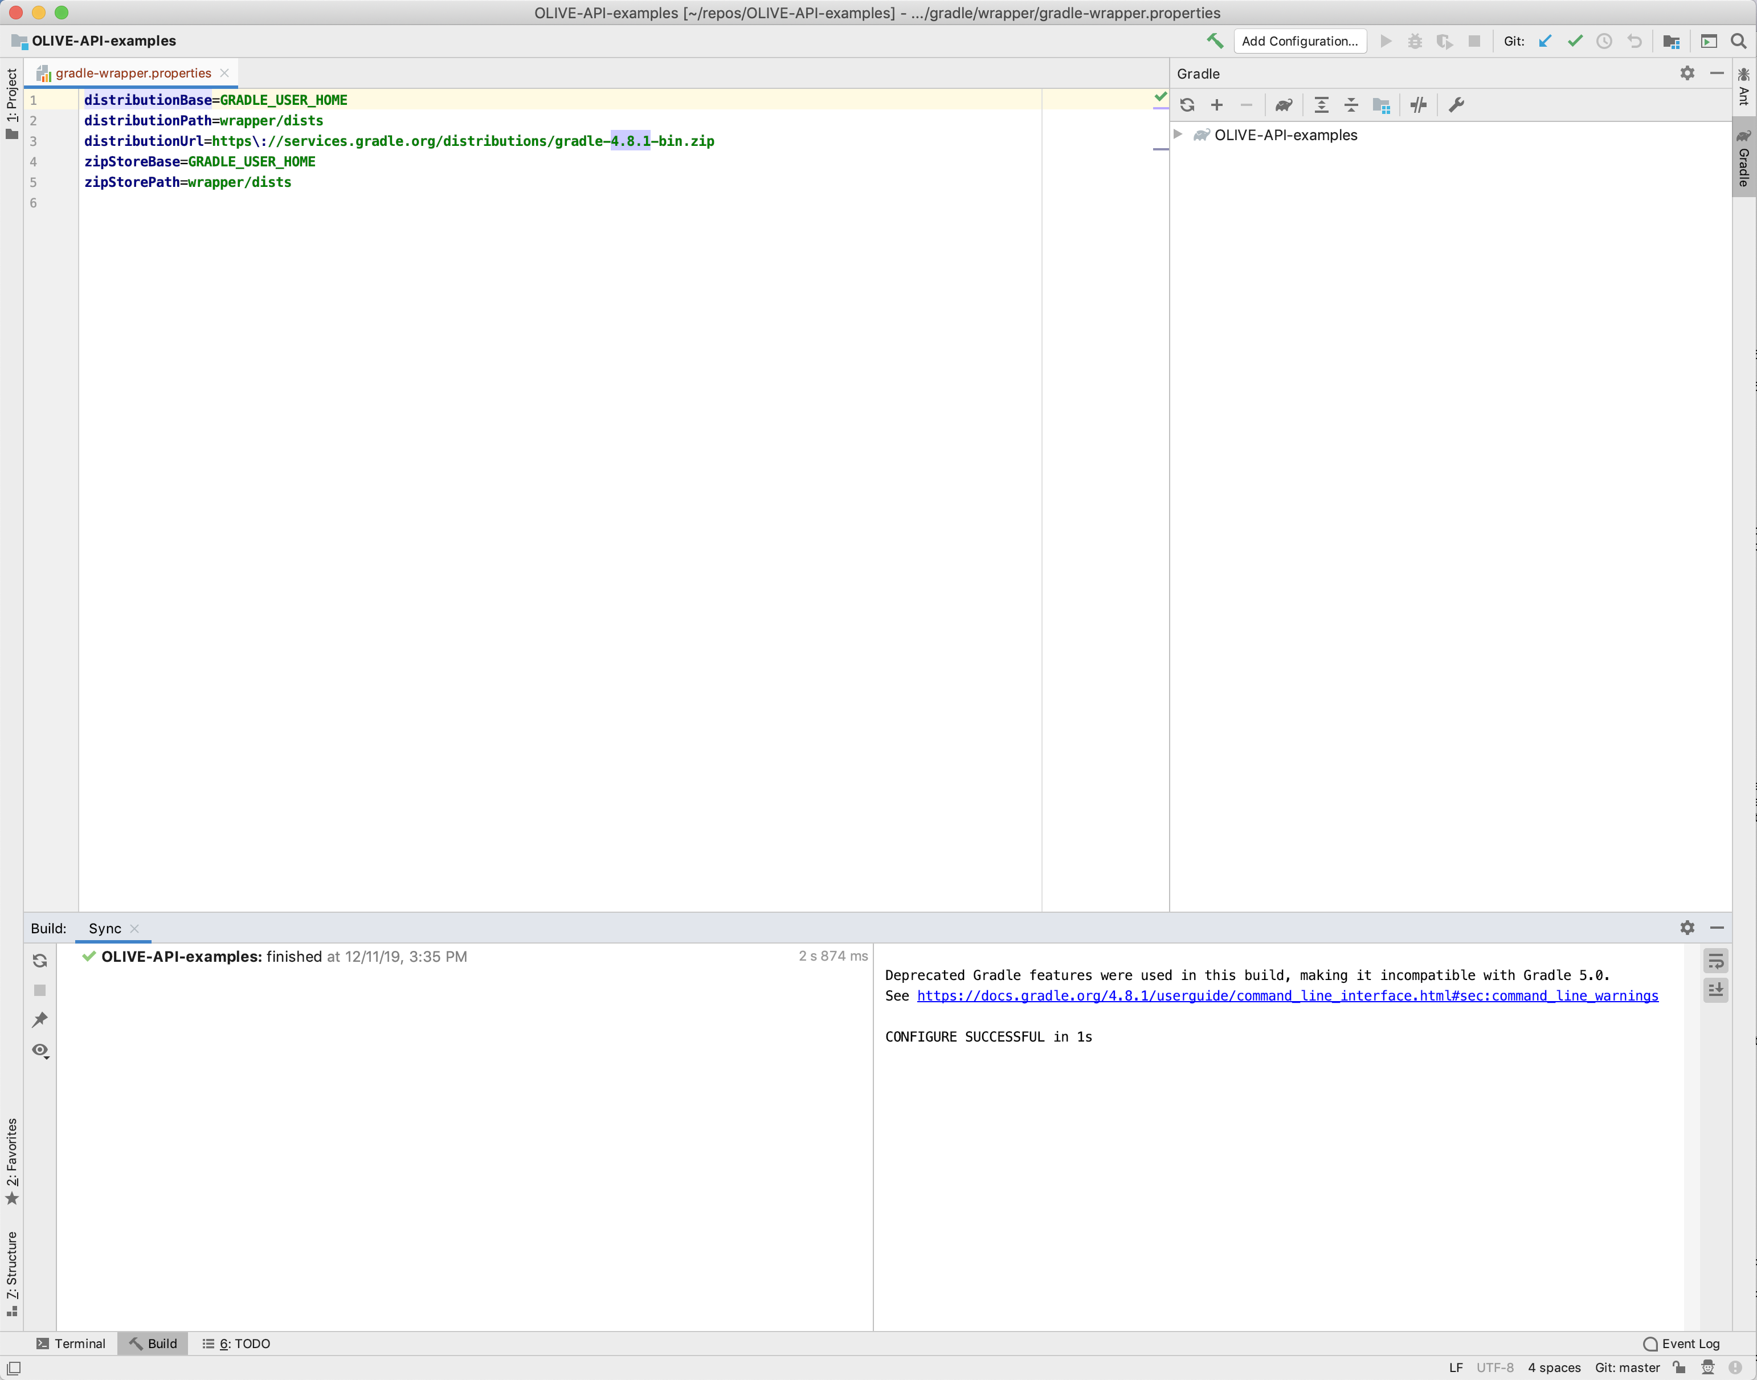Switch to Terminal tool window tab
Viewport: 1757px width, 1380px height.
71,1343
